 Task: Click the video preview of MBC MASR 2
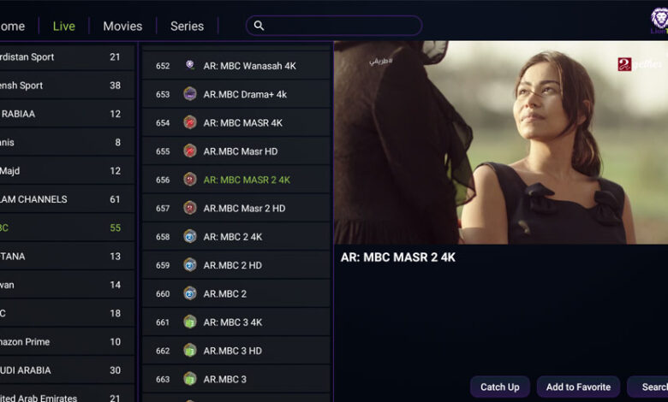[x=500, y=143]
